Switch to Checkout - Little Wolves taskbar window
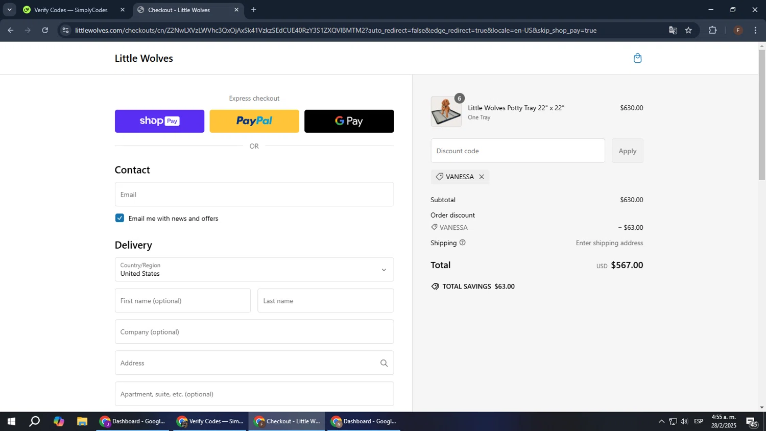Image resolution: width=766 pixels, height=431 pixels. 287,421
